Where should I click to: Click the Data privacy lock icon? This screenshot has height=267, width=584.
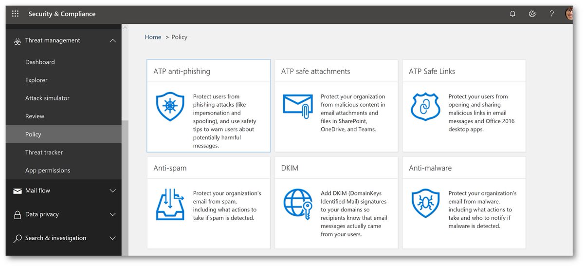point(18,215)
